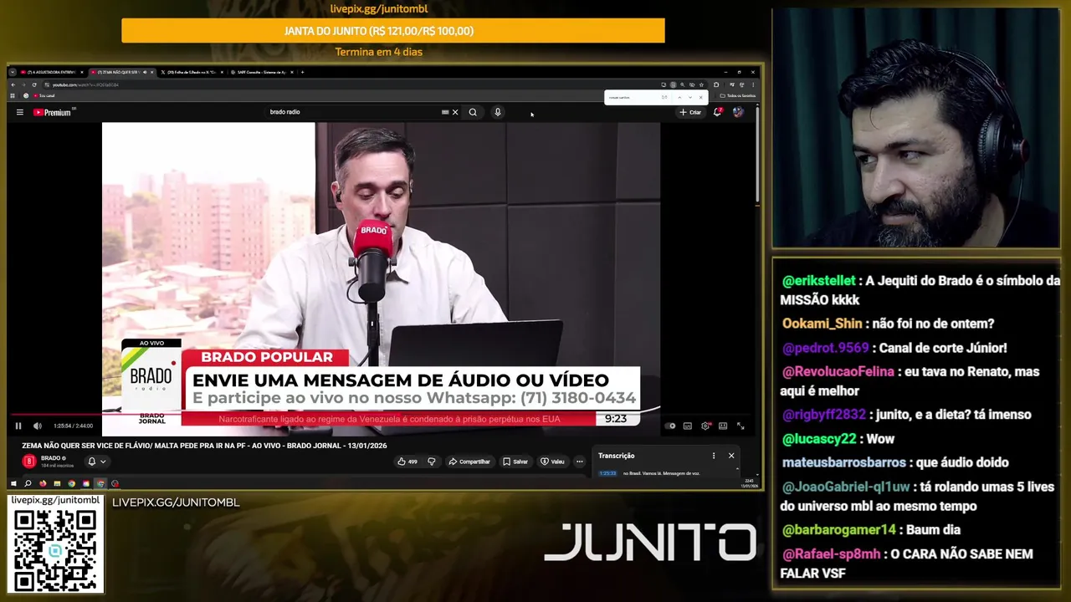Open YouTube notifications bell
The height and width of the screenshot is (602, 1071).
[x=717, y=112]
